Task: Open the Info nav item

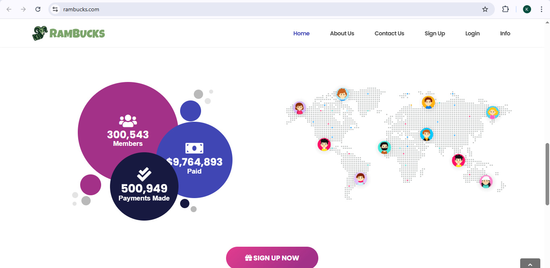Action: point(505,33)
